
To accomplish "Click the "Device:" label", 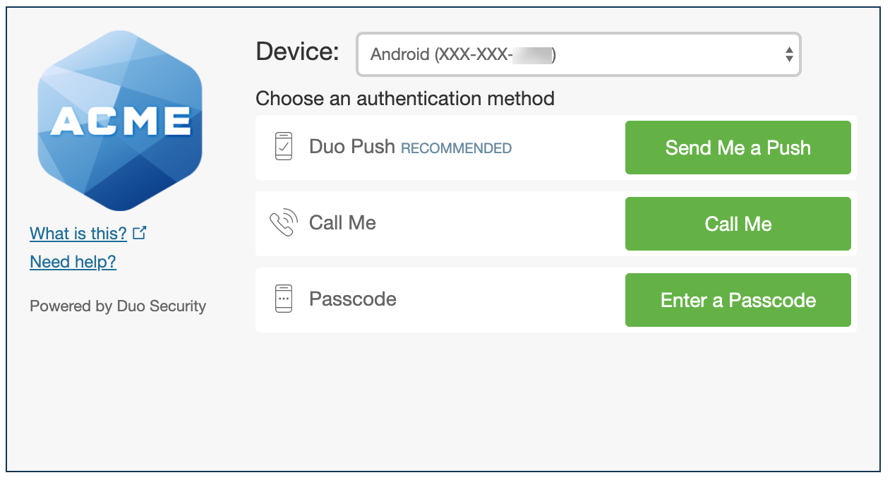I will pyautogui.click(x=297, y=52).
